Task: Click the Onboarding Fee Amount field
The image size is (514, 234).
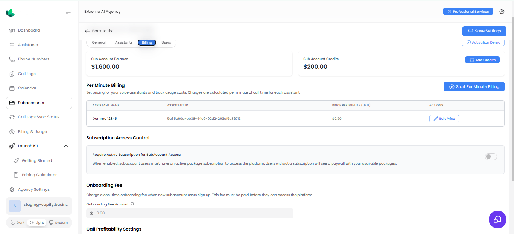Action: tap(190, 213)
